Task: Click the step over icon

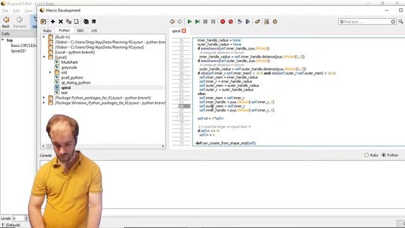Action: click(247, 22)
